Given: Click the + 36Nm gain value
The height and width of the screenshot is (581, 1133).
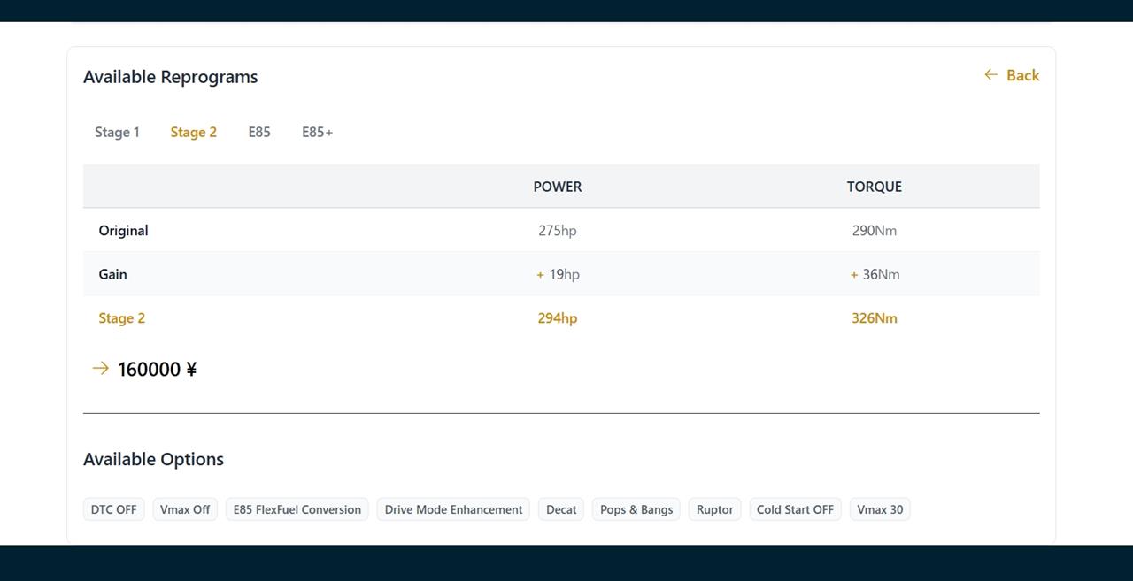Looking at the screenshot, I should point(875,274).
